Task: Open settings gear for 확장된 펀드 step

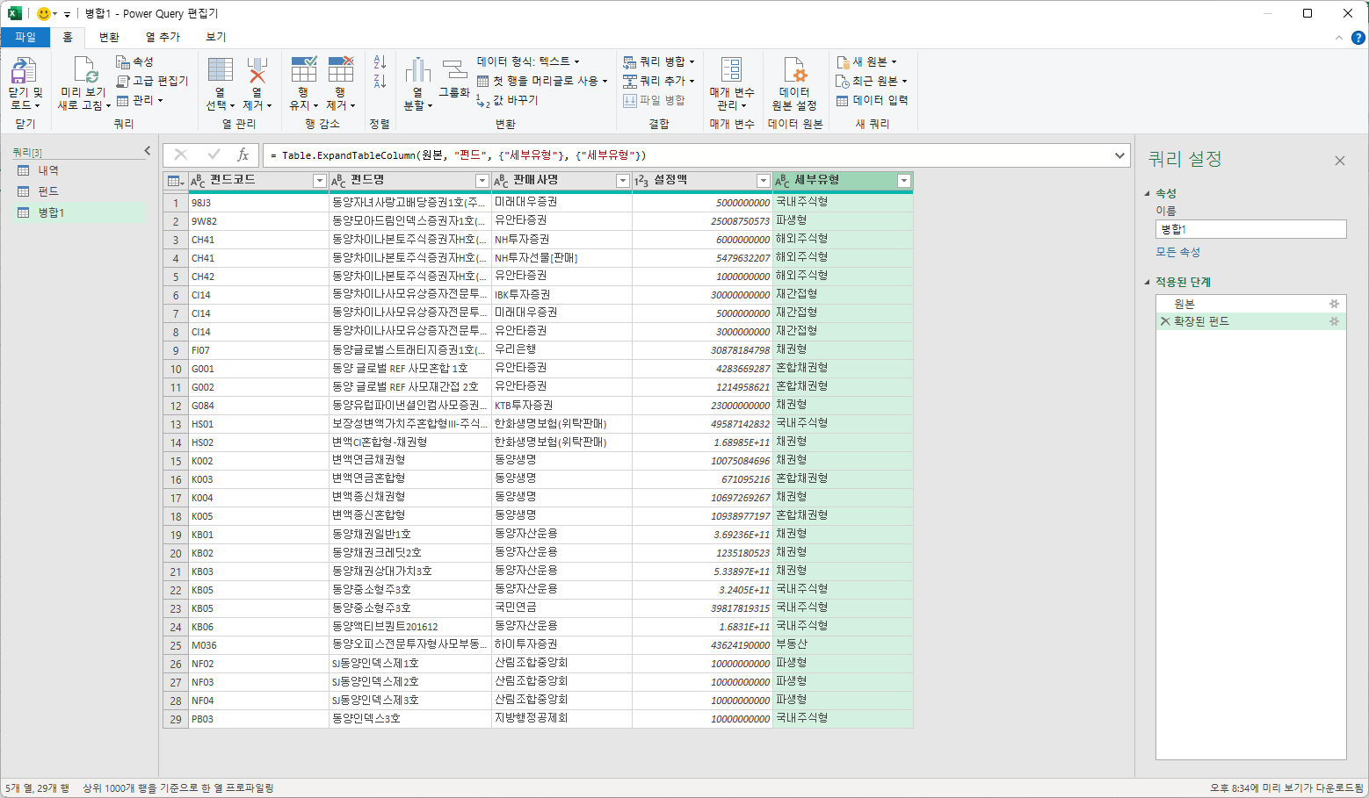Action: click(1334, 321)
